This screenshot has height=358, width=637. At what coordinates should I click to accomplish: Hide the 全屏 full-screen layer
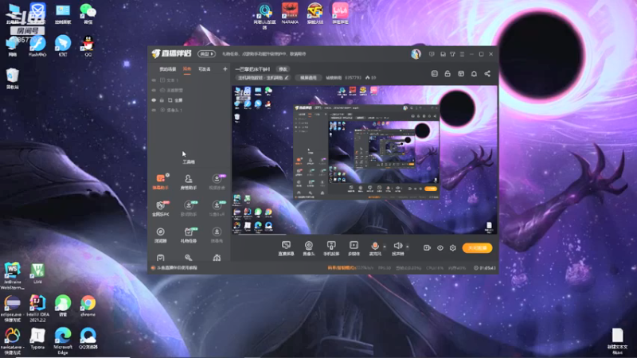(x=154, y=100)
